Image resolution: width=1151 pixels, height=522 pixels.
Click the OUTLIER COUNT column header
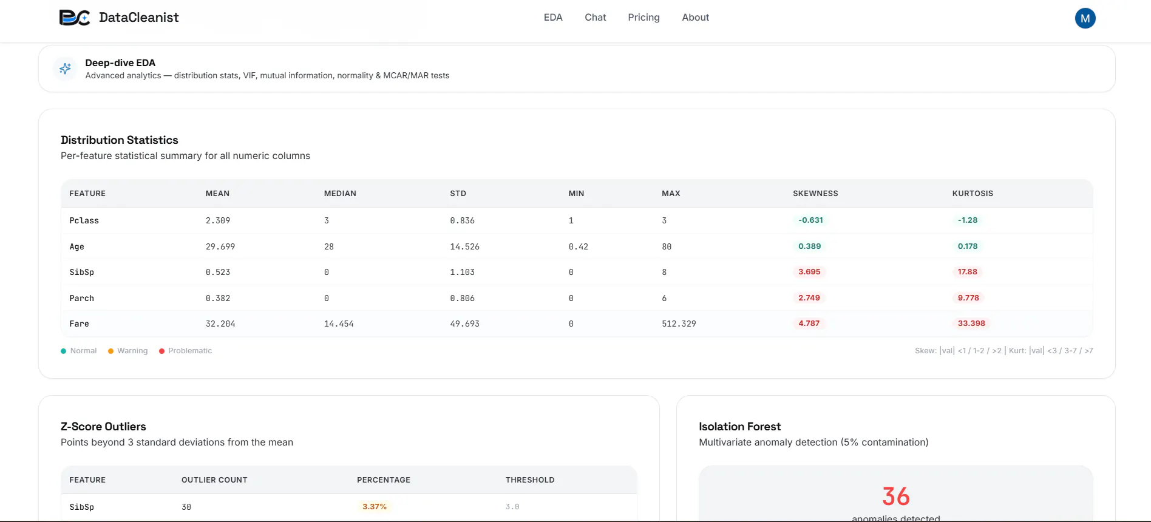tap(214, 480)
